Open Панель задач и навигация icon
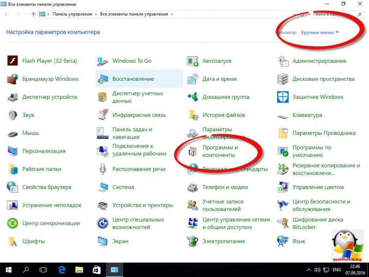This screenshot has height=277, width=369. 102,133
